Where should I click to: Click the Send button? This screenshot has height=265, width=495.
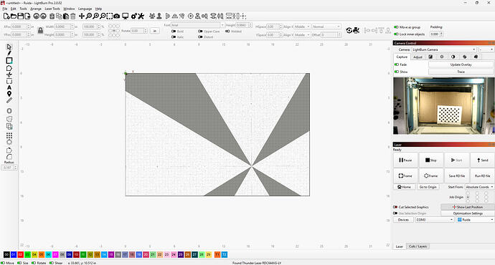[x=482, y=160]
